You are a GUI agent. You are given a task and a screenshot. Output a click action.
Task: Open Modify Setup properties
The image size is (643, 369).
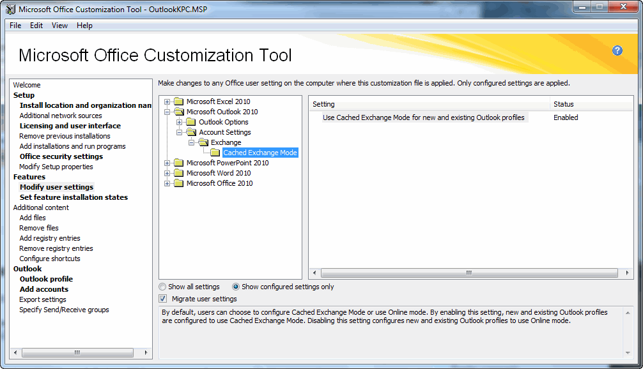56,167
